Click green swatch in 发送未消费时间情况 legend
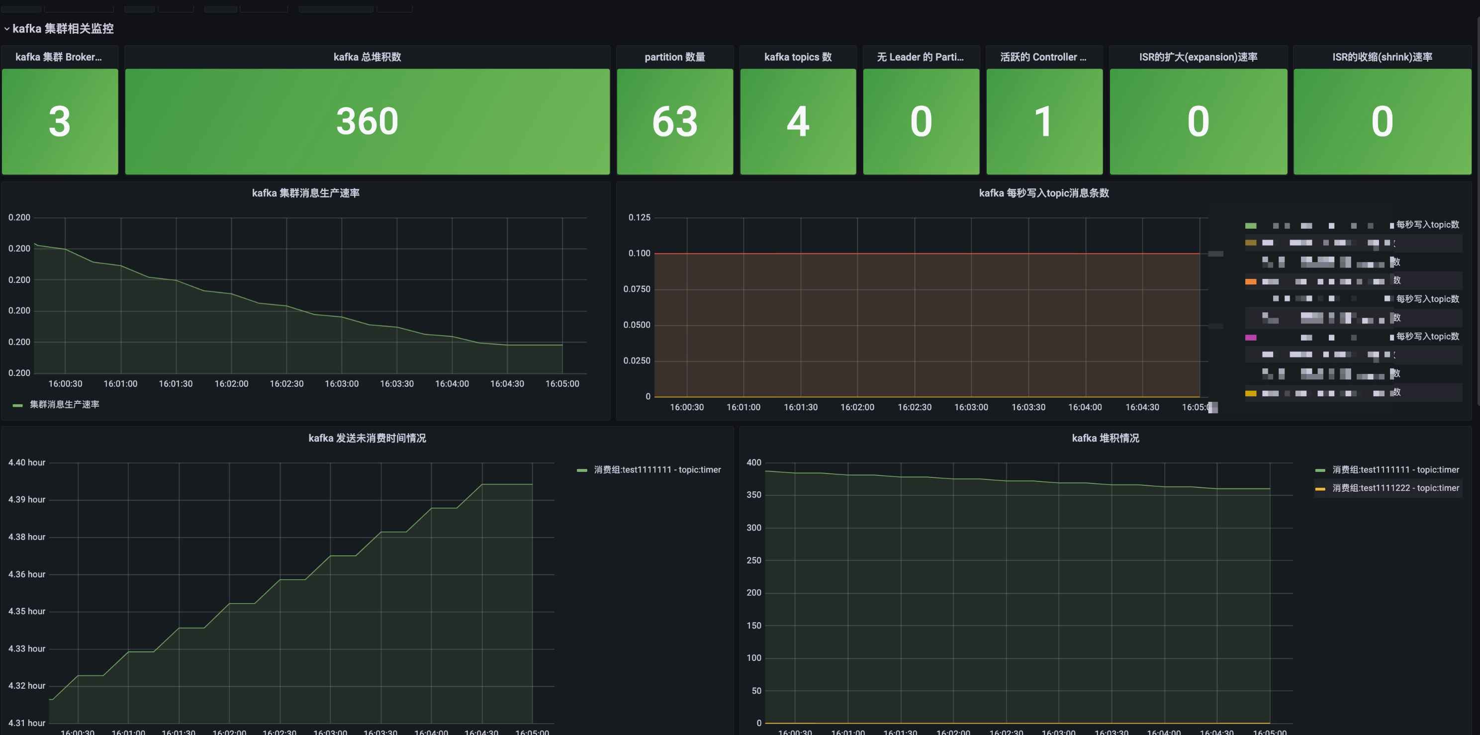 [x=581, y=470]
